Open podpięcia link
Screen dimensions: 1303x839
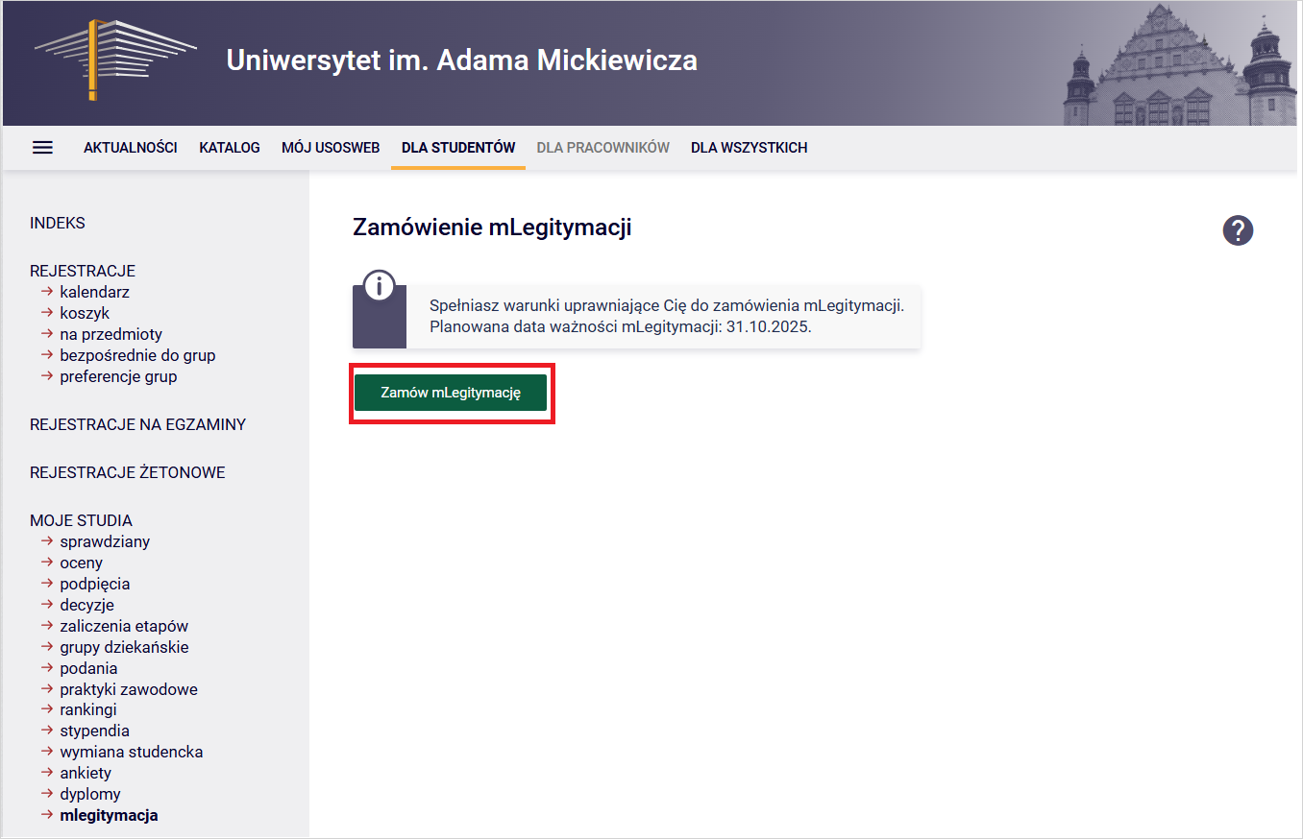(x=94, y=584)
